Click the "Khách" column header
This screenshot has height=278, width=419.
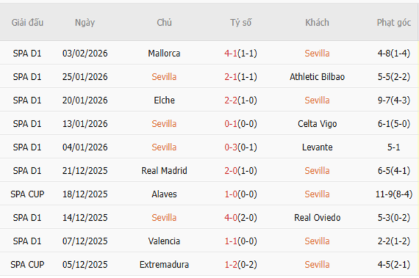[317, 22]
